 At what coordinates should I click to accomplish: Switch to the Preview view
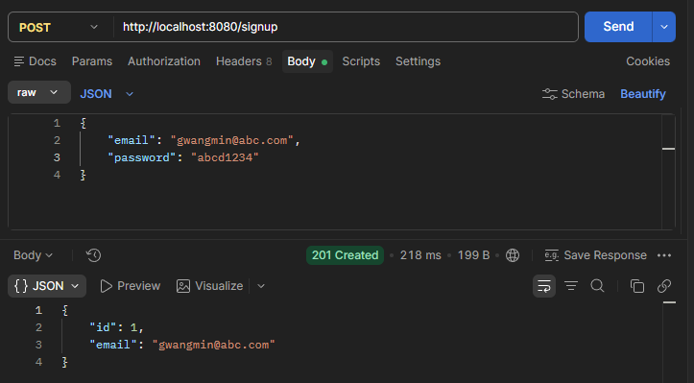[x=131, y=286]
